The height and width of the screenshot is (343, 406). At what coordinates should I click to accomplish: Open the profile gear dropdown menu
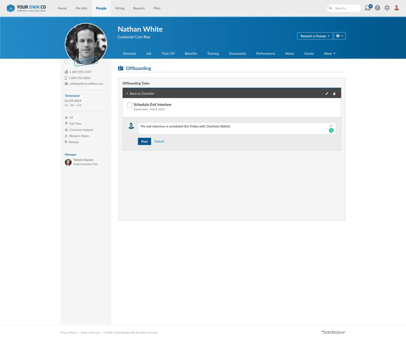[339, 36]
